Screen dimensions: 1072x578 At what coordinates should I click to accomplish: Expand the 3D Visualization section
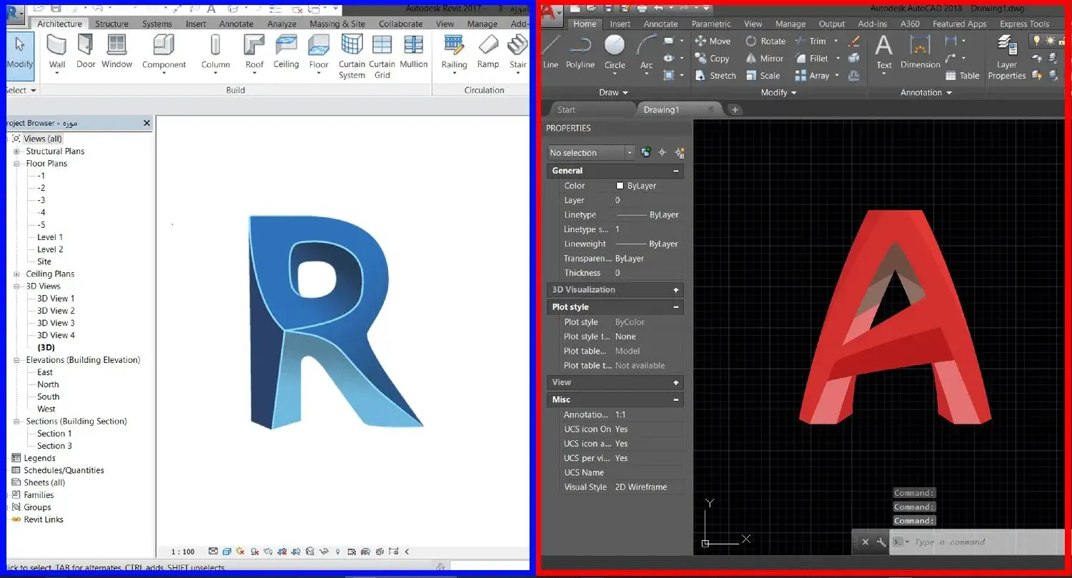click(x=676, y=290)
